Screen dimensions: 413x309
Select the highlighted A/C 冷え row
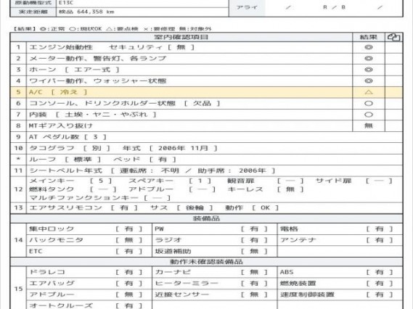(x=206, y=92)
